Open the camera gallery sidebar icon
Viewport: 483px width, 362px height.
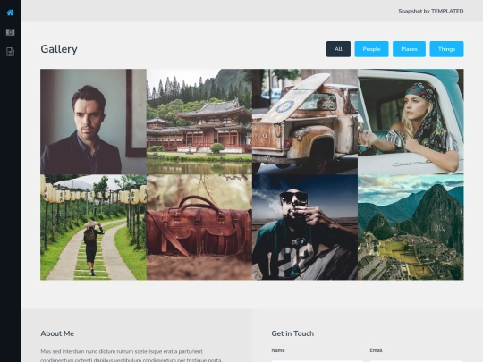(10, 32)
